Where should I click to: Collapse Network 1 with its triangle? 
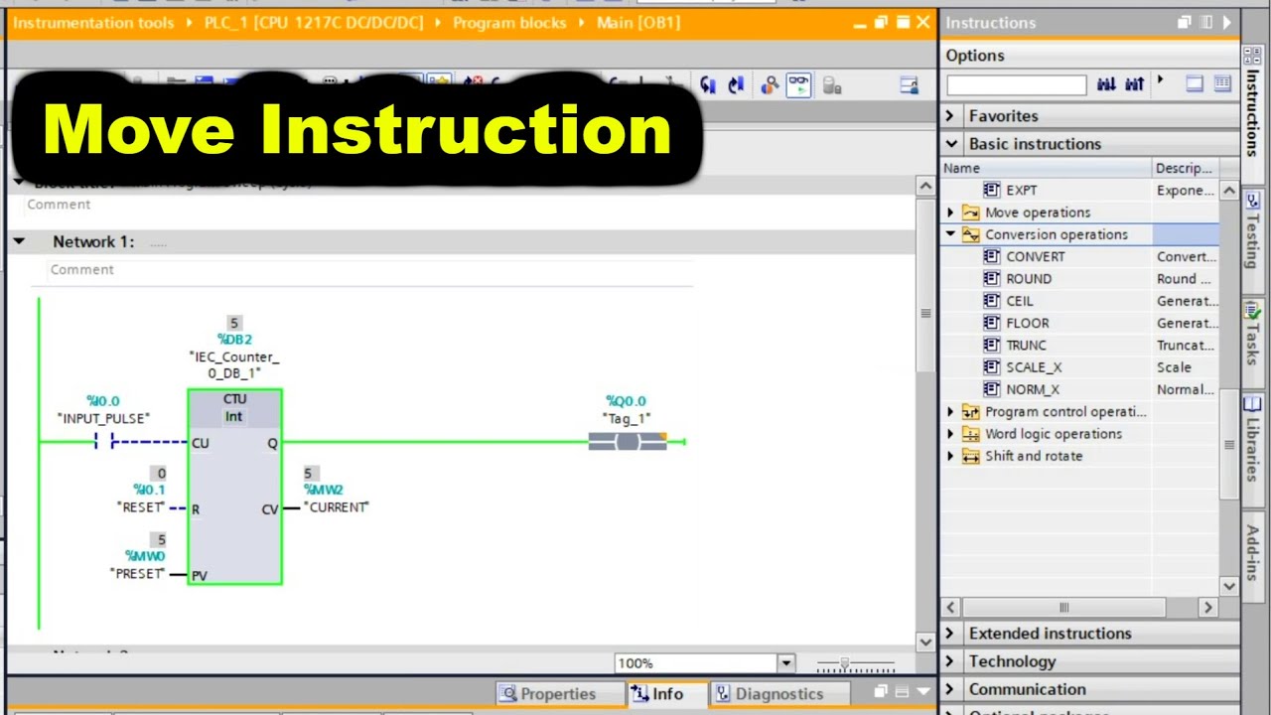(x=19, y=241)
